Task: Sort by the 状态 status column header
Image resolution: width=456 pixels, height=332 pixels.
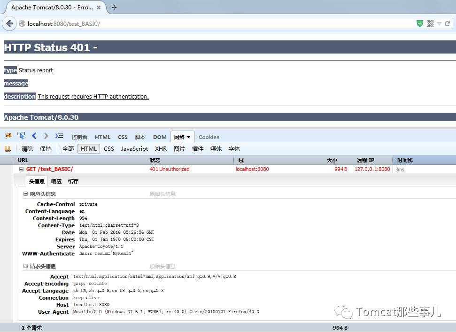Action: 155,160
